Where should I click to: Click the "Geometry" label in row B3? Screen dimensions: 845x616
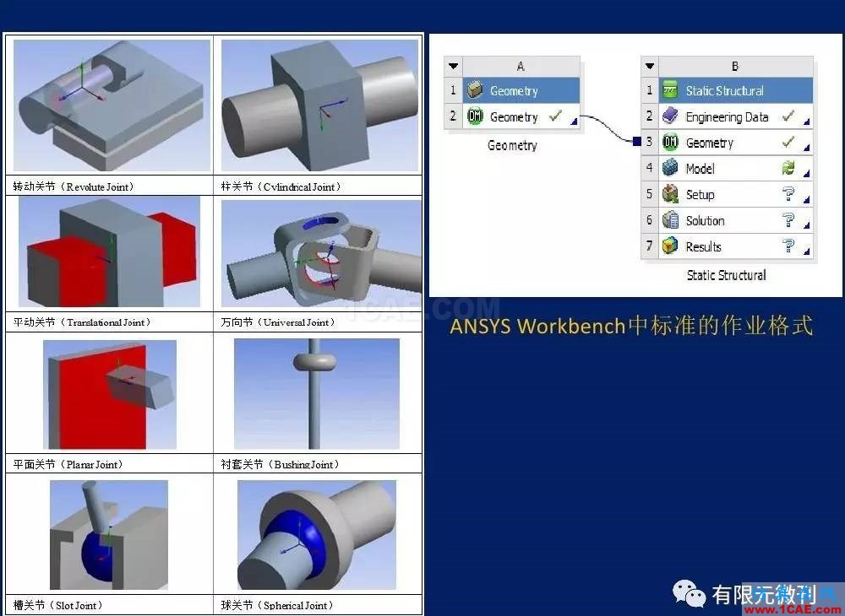click(709, 143)
